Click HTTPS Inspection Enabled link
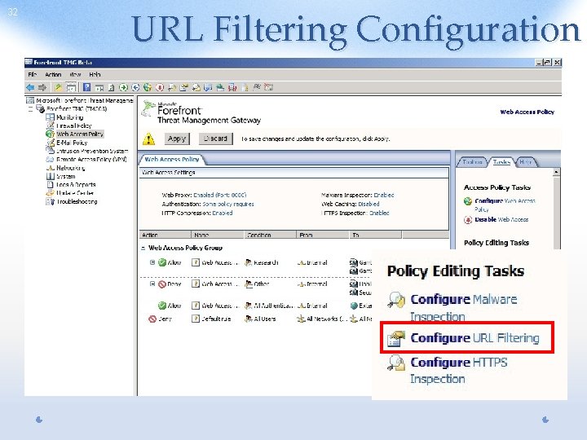The image size is (587, 440). (x=379, y=213)
